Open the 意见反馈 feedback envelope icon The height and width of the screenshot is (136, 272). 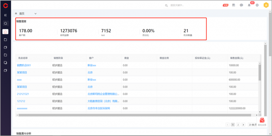262,121
